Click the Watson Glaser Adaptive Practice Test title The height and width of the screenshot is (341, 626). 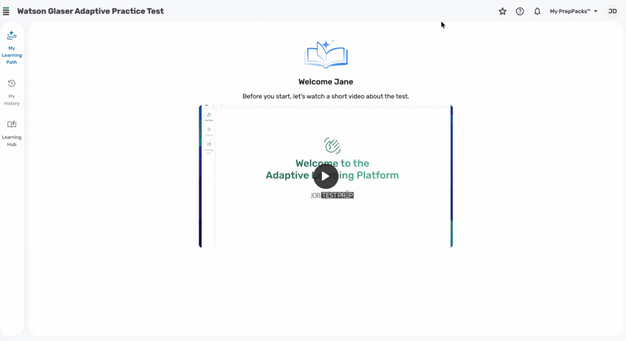click(x=91, y=11)
